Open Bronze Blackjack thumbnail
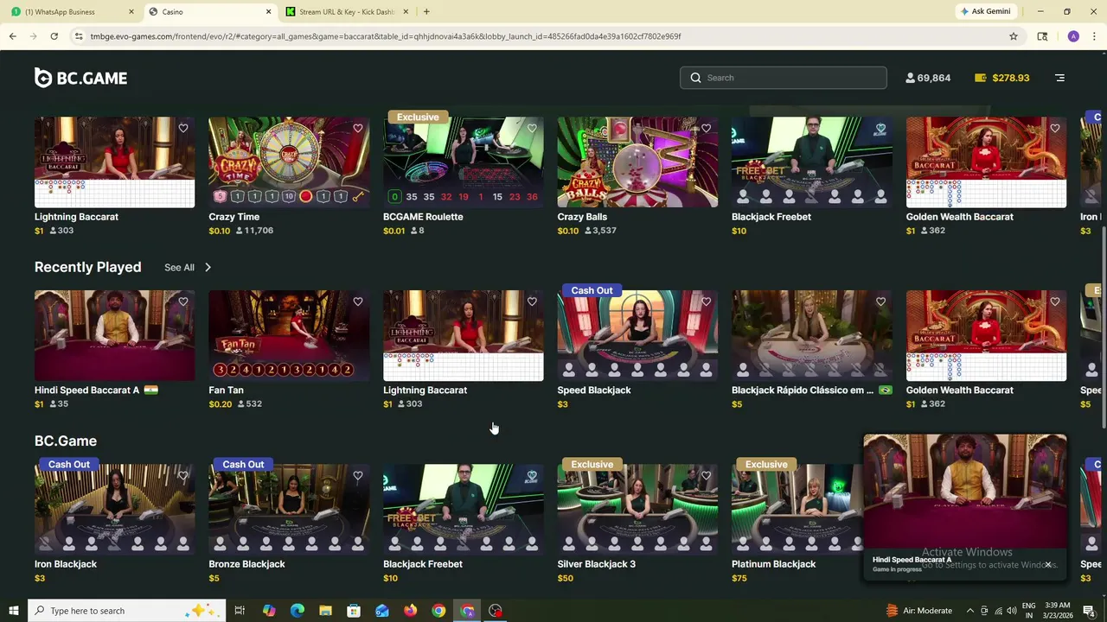 point(289,510)
